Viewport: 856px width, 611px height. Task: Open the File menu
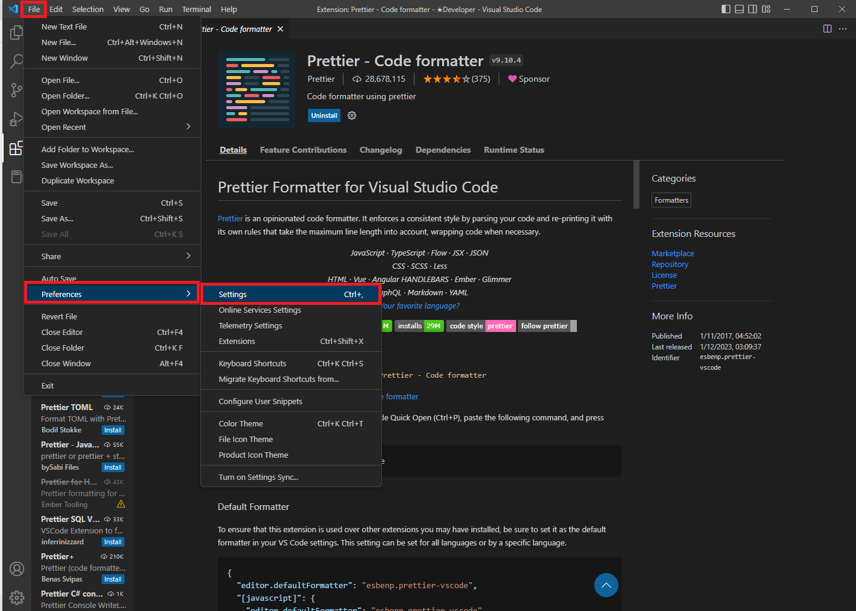click(34, 9)
